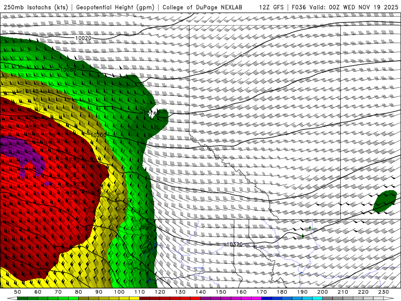Click the legend value 100

pyautogui.click(x=119, y=292)
